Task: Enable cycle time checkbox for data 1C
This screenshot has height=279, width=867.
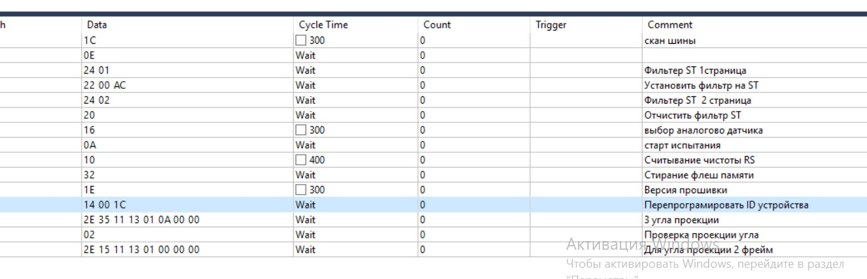Action: [x=301, y=41]
